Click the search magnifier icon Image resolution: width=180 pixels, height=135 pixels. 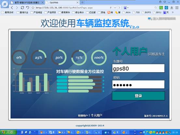click(156, 8)
